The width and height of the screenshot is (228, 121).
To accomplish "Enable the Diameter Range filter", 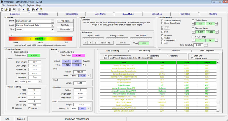I will [193, 28].
